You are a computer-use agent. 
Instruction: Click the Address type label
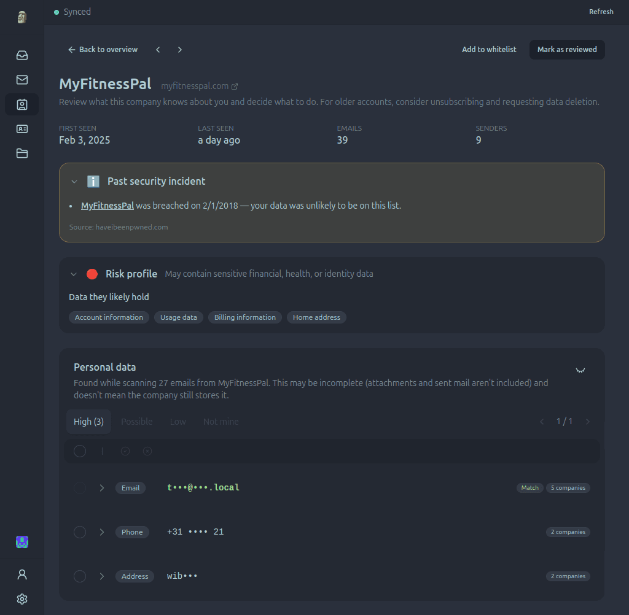(x=135, y=576)
